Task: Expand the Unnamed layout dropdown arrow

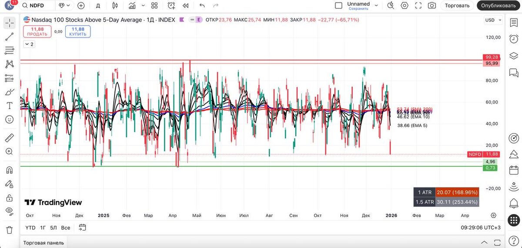Action: [377, 6]
